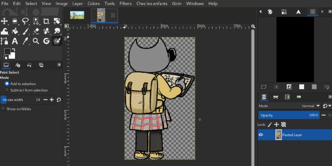332x166 pixels.
Task: Open the File menu
Action: tap(5, 4)
